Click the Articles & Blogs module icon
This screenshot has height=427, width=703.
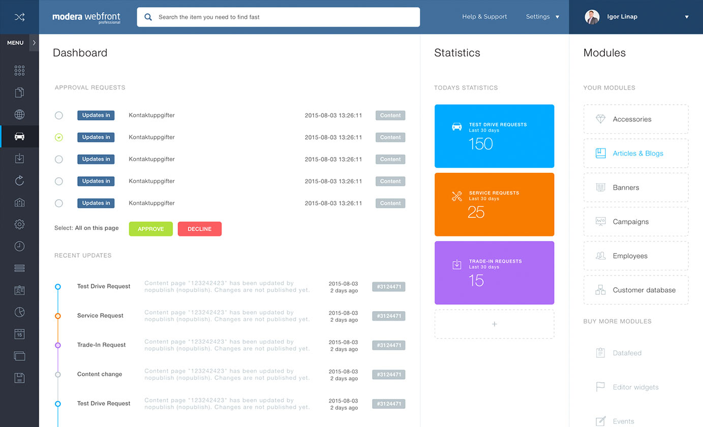click(x=600, y=152)
